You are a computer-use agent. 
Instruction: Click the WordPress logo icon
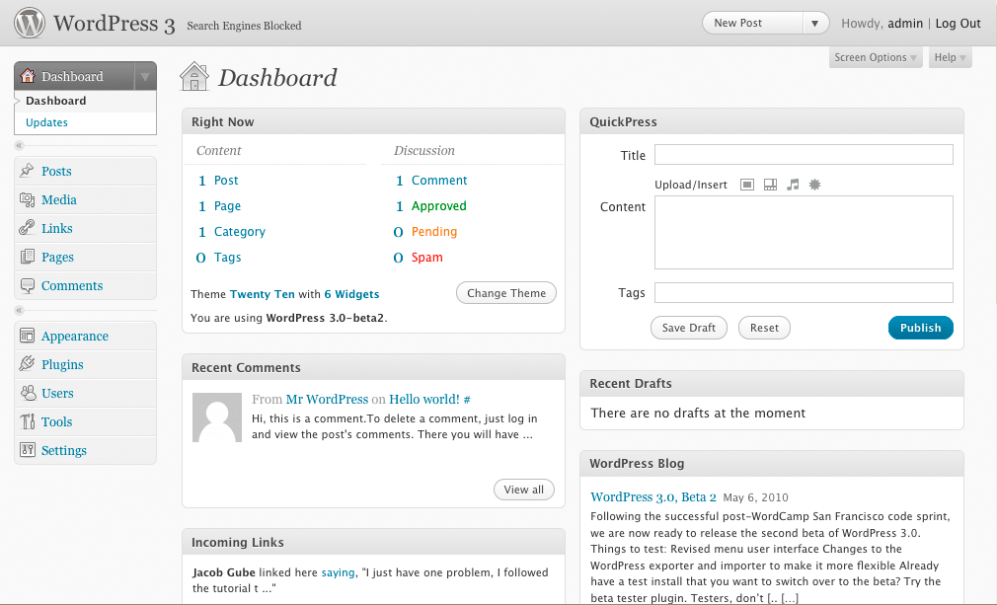(30, 23)
